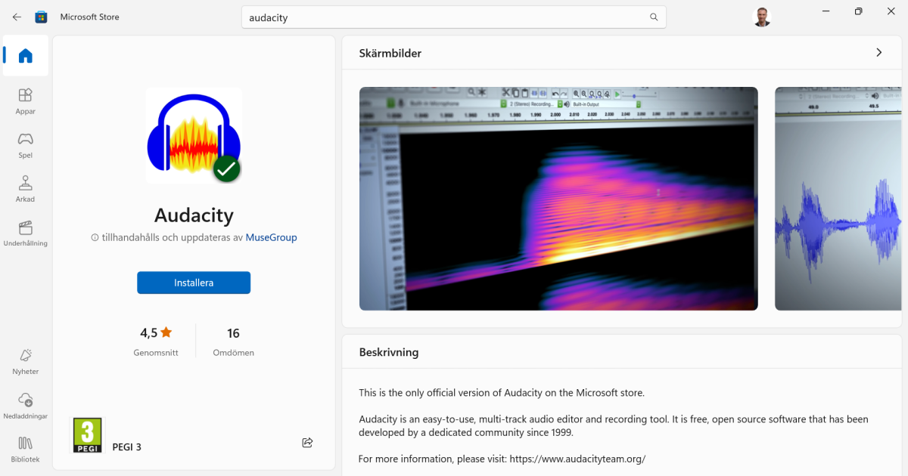This screenshot has width=908, height=476.
Task: Maximize the Microsoft Store window
Action: (858, 11)
